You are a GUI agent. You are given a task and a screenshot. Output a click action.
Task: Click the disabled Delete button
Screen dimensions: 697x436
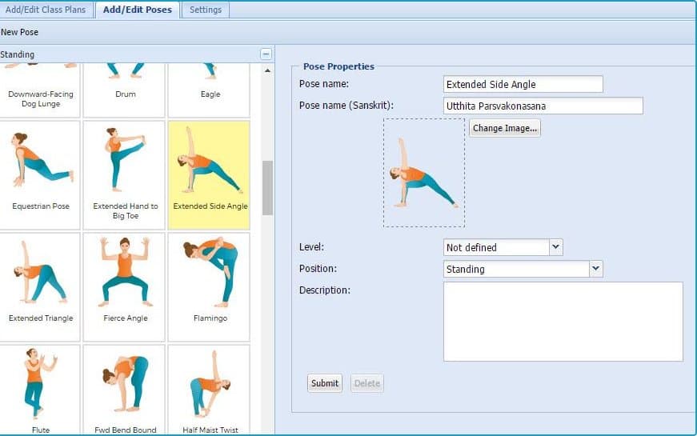[x=367, y=383]
